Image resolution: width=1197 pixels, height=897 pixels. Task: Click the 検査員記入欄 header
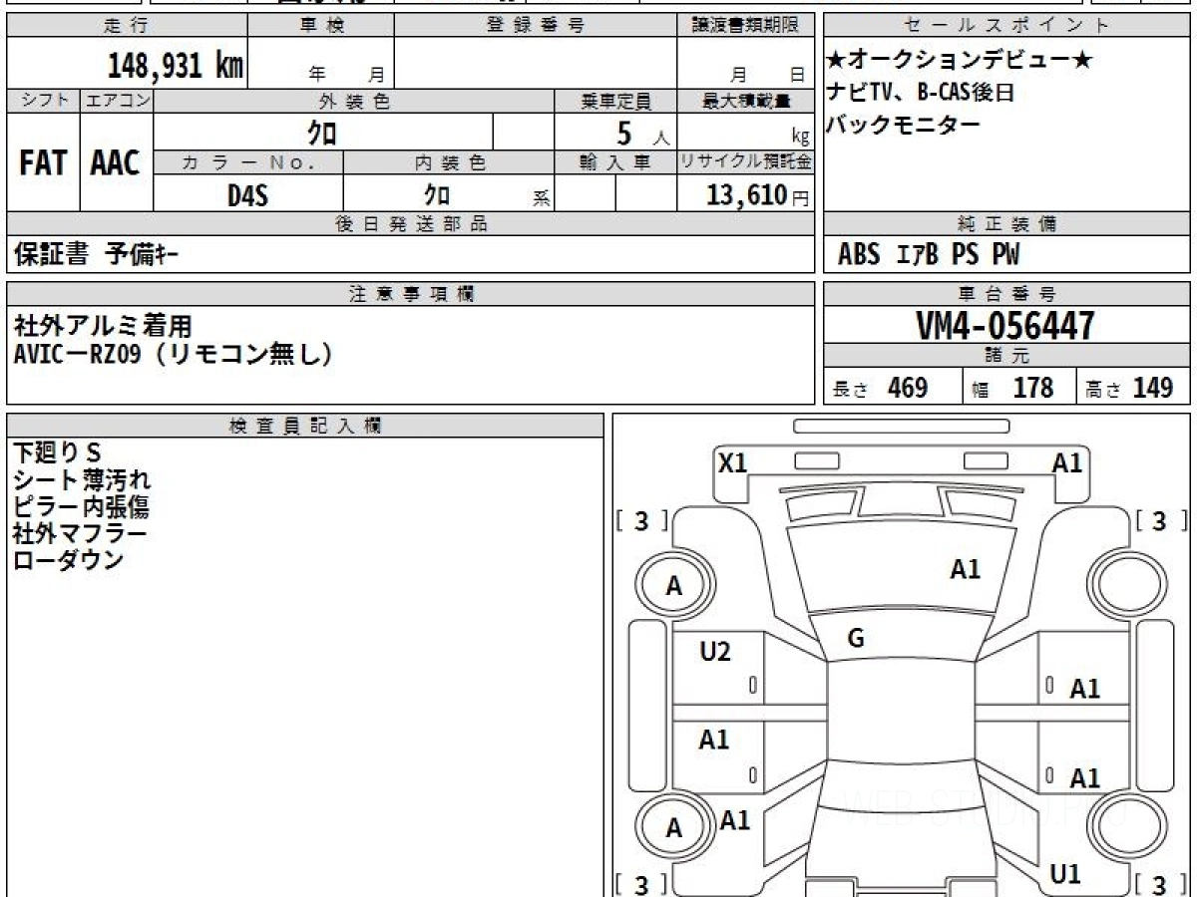point(305,426)
